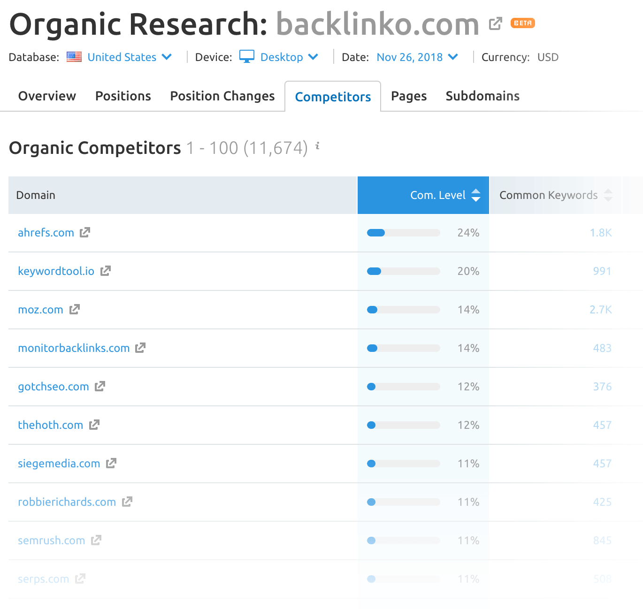Image resolution: width=643 pixels, height=609 pixels.
Task: Click the keywordtool.io domain link
Action: coord(56,271)
